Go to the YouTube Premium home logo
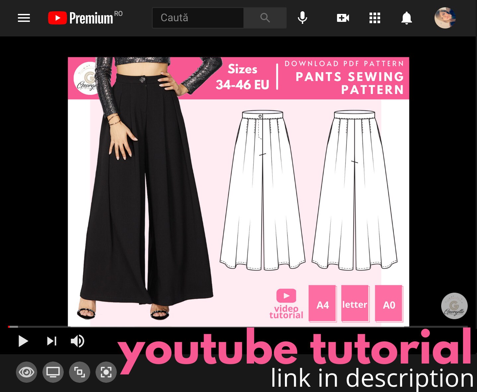This screenshot has width=477, height=392. (85, 18)
